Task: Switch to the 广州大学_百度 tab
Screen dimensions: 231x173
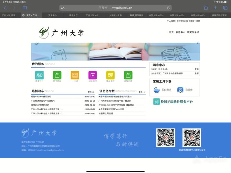Action: tap(10, 15)
